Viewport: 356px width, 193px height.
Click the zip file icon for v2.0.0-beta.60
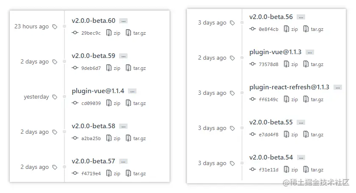coord(109,33)
